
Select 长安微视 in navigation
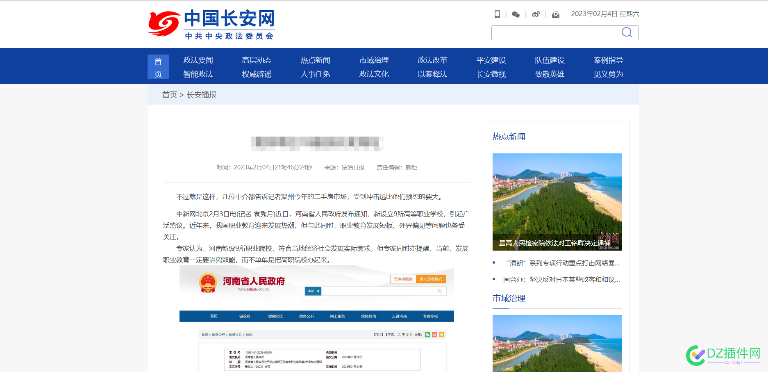coord(491,74)
